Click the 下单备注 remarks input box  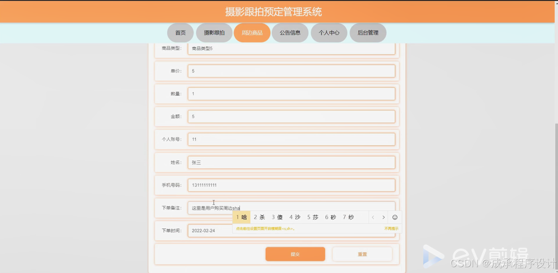[x=213, y=208]
